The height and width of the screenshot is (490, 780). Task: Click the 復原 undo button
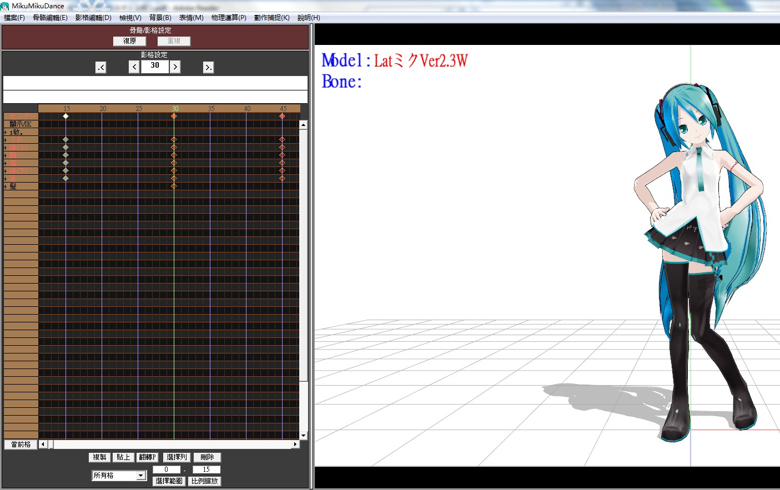point(129,41)
